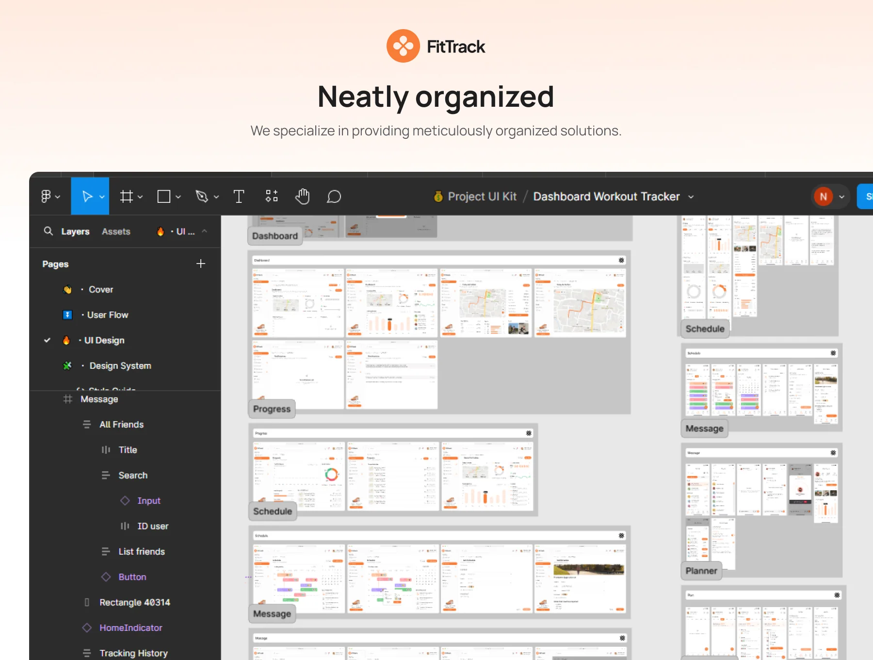The height and width of the screenshot is (660, 873).
Task: Select the Message frame in the Layers panel
Action: pos(99,399)
